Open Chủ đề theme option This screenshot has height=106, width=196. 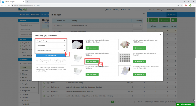pyautogui.click(x=108, y=10)
